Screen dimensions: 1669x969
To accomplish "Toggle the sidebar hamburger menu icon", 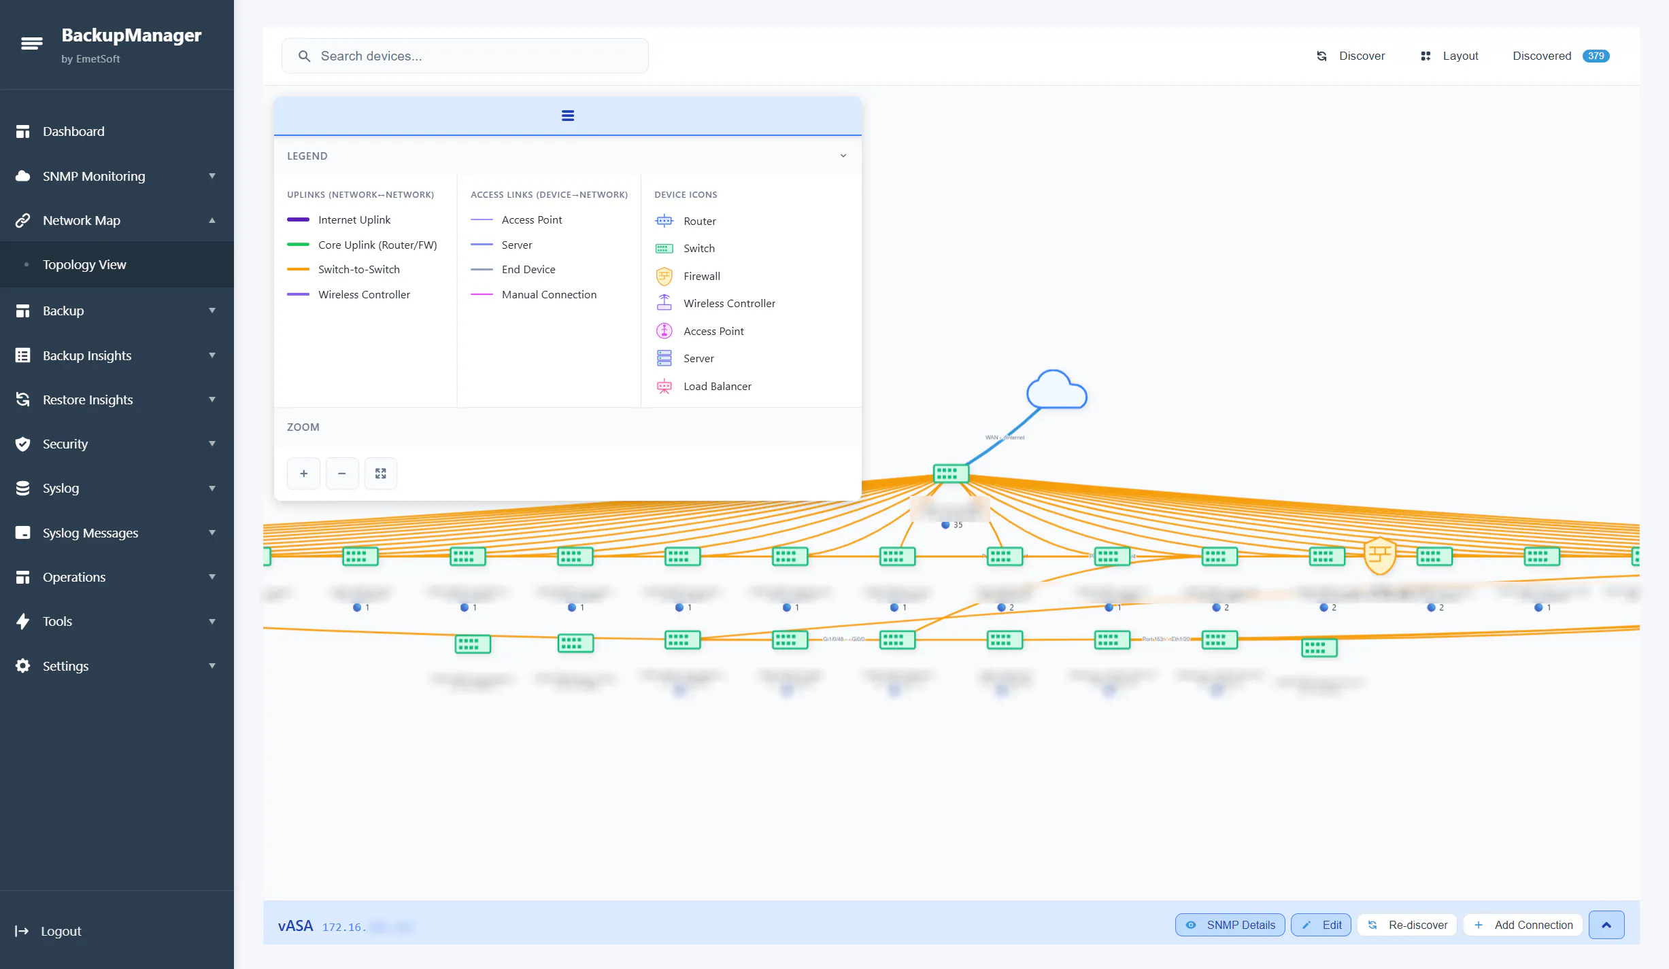I will (x=31, y=43).
